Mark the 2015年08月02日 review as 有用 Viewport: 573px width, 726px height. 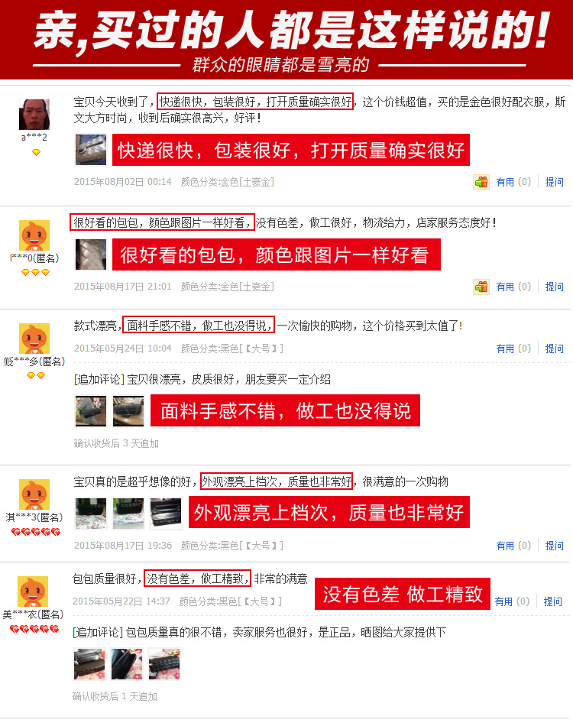(505, 182)
